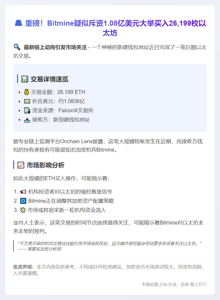The image size is (220, 300).
Task: Click the inbox tray icon beside 接收方
Action: (x=27, y=120)
